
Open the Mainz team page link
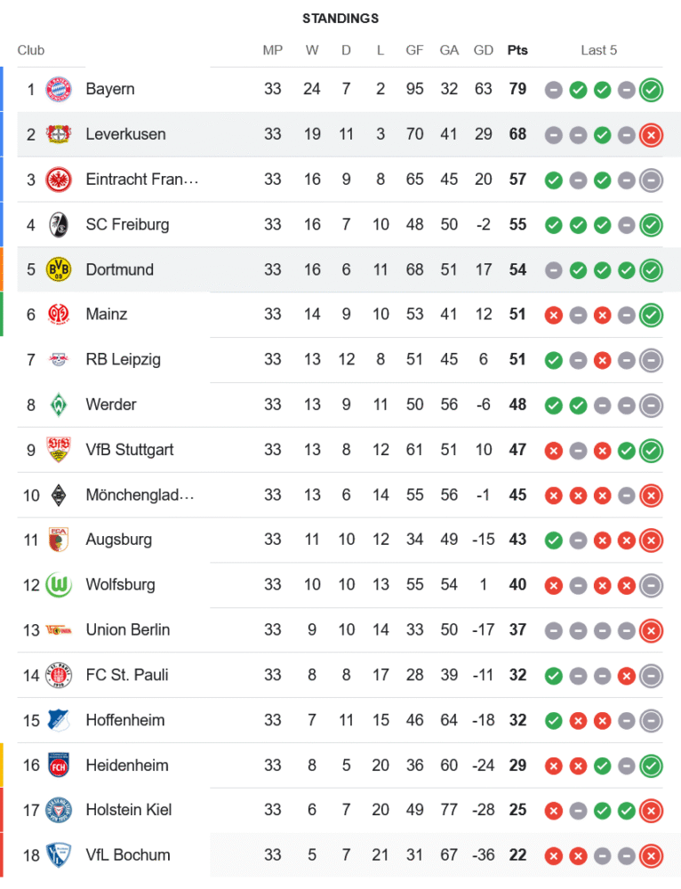[x=107, y=314]
